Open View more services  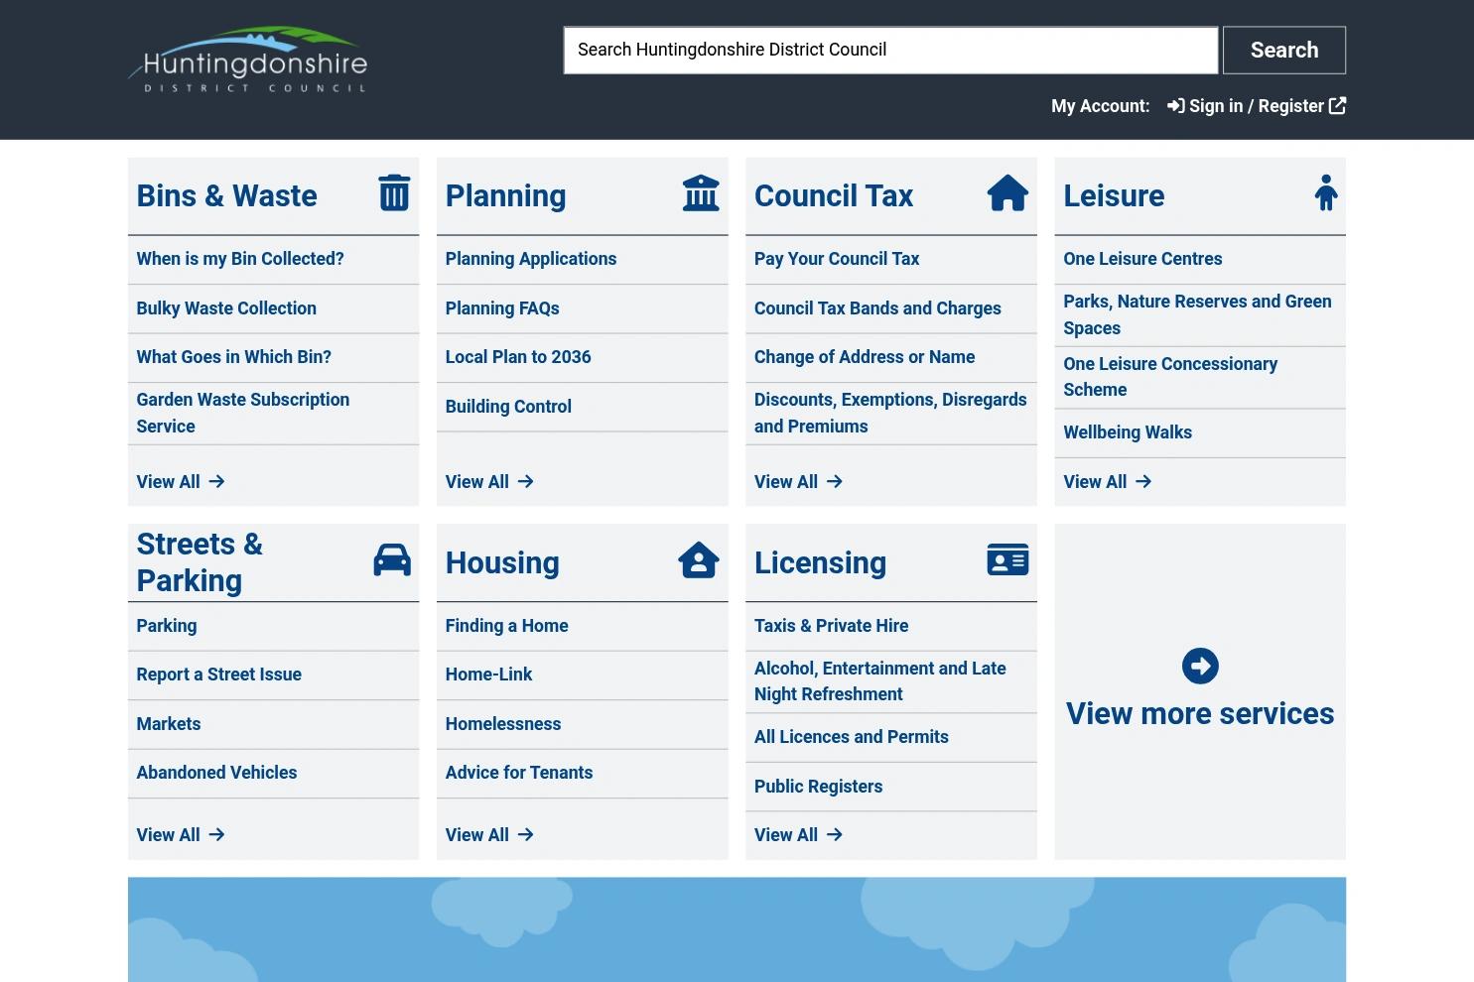[x=1200, y=691]
